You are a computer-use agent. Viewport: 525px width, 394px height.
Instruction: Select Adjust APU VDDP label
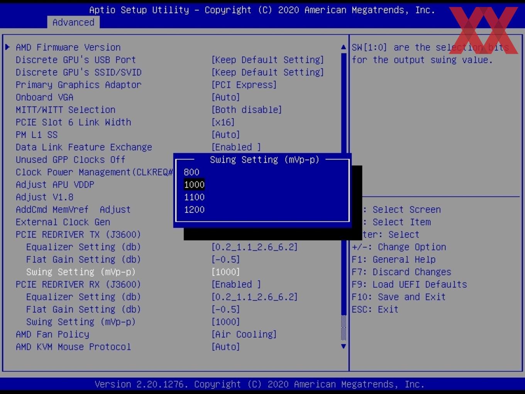point(55,185)
